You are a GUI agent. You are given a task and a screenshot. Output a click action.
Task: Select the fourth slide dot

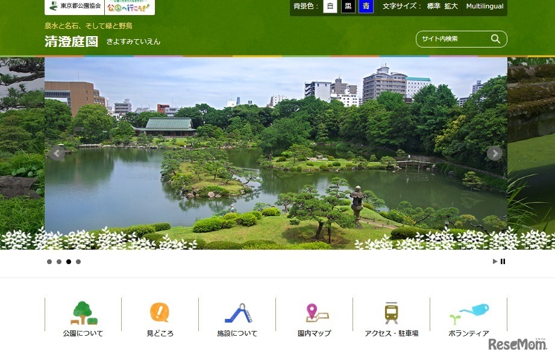click(78, 262)
